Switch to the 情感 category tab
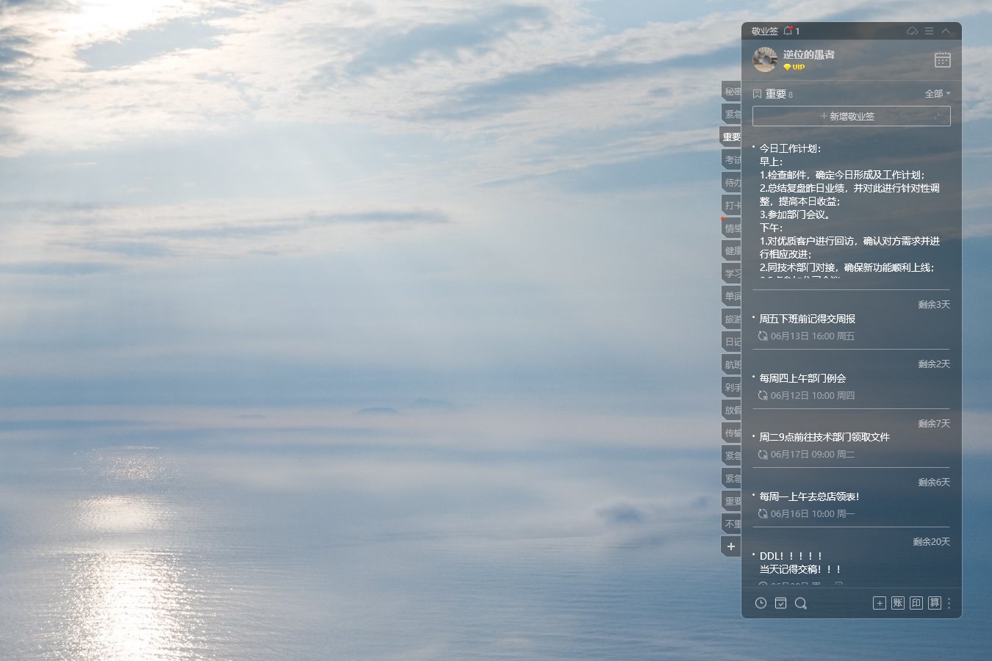Viewport: 992px width, 661px height. coord(731,228)
